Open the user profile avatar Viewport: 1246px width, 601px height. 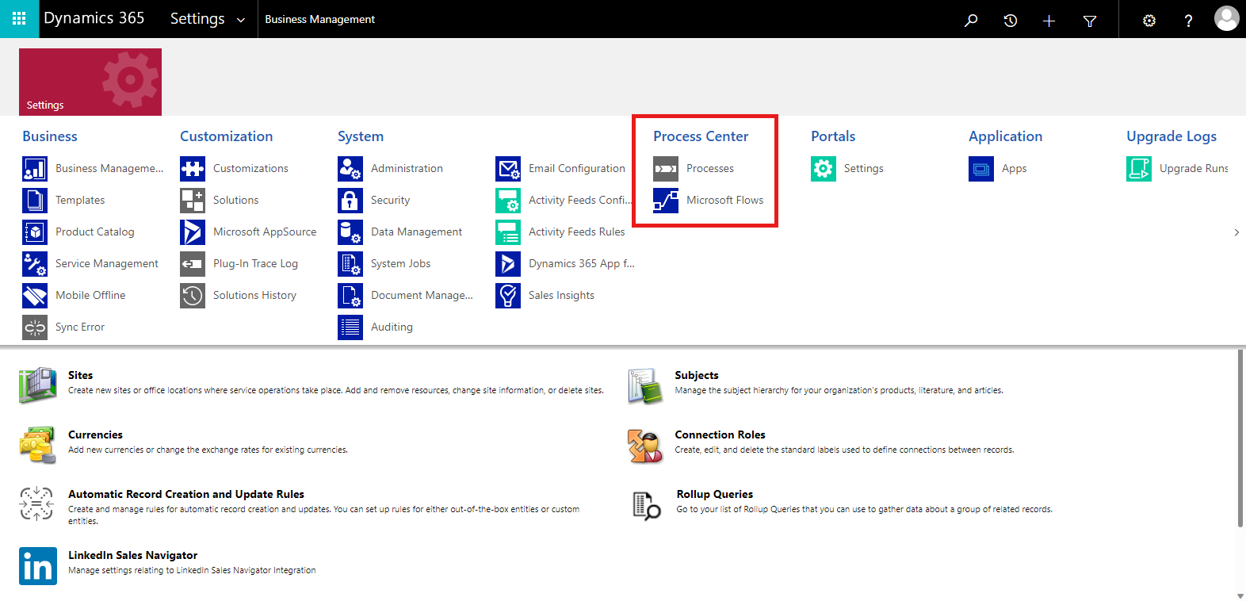click(1226, 18)
